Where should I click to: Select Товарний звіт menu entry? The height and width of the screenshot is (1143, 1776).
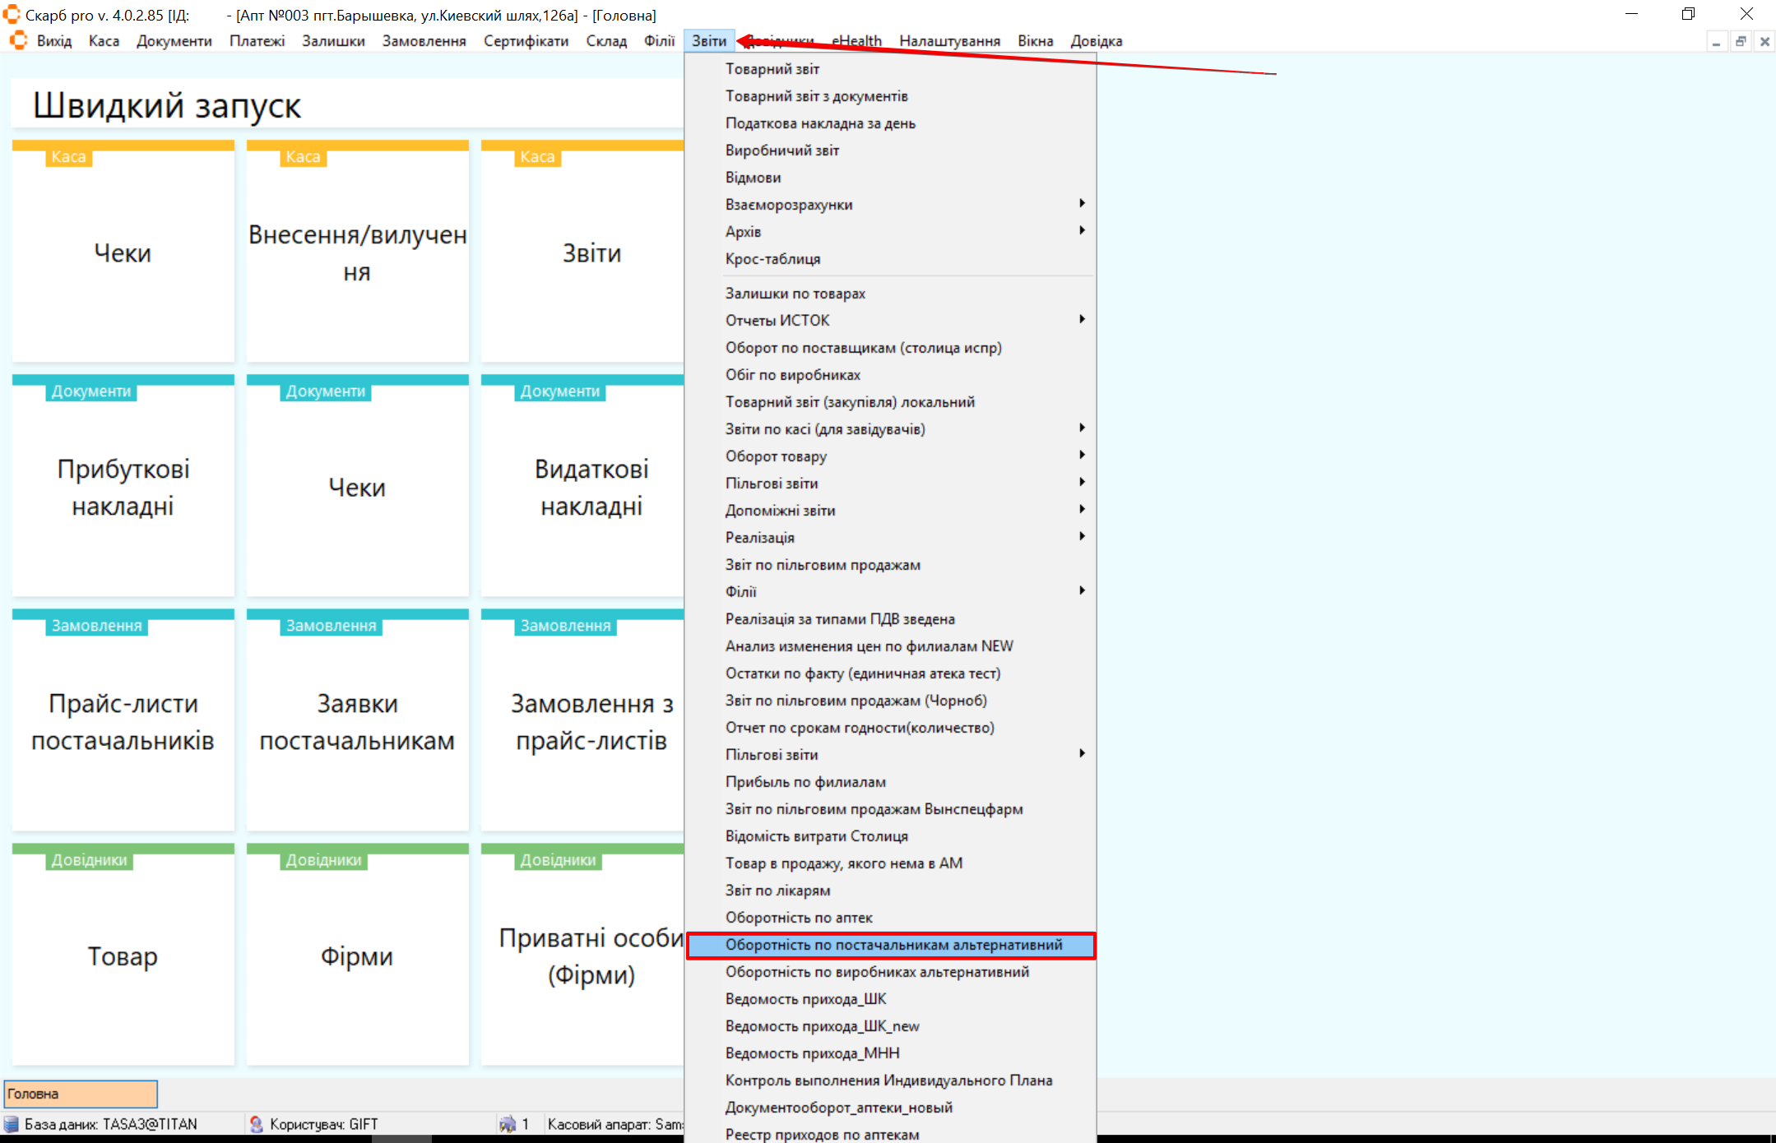(772, 69)
